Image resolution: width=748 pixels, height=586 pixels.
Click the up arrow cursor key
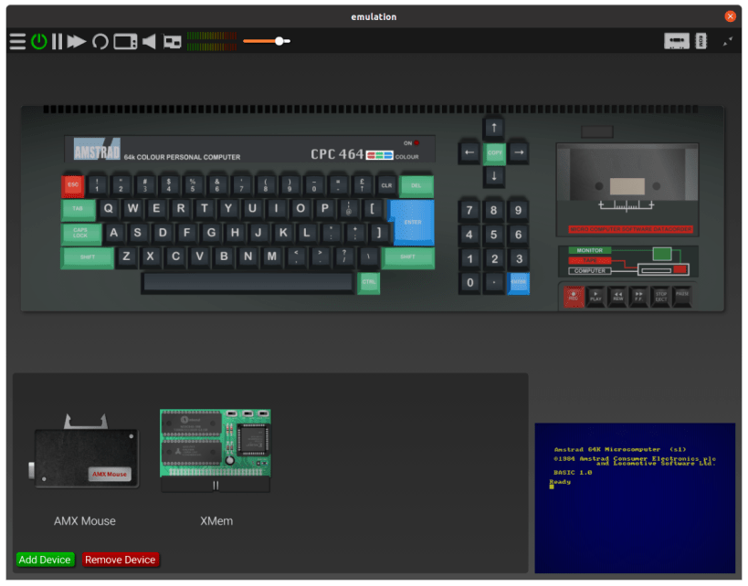pyautogui.click(x=494, y=129)
